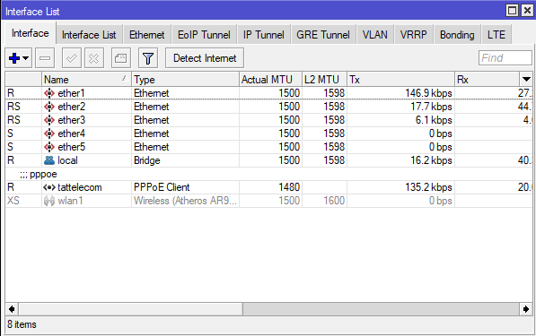The height and width of the screenshot is (336, 536).
Task: Click the Wireless (Atheros AR9... type cell
Action: coord(185,201)
